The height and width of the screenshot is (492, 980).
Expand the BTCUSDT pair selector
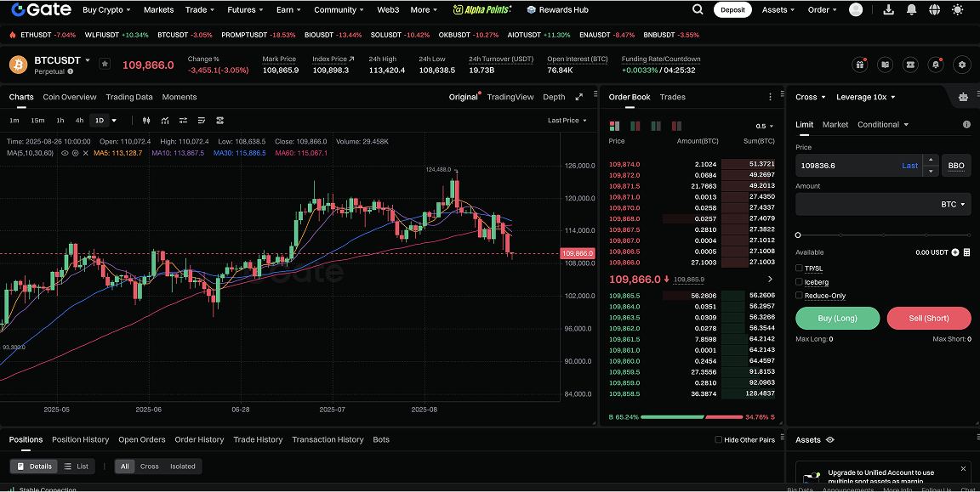(x=62, y=60)
